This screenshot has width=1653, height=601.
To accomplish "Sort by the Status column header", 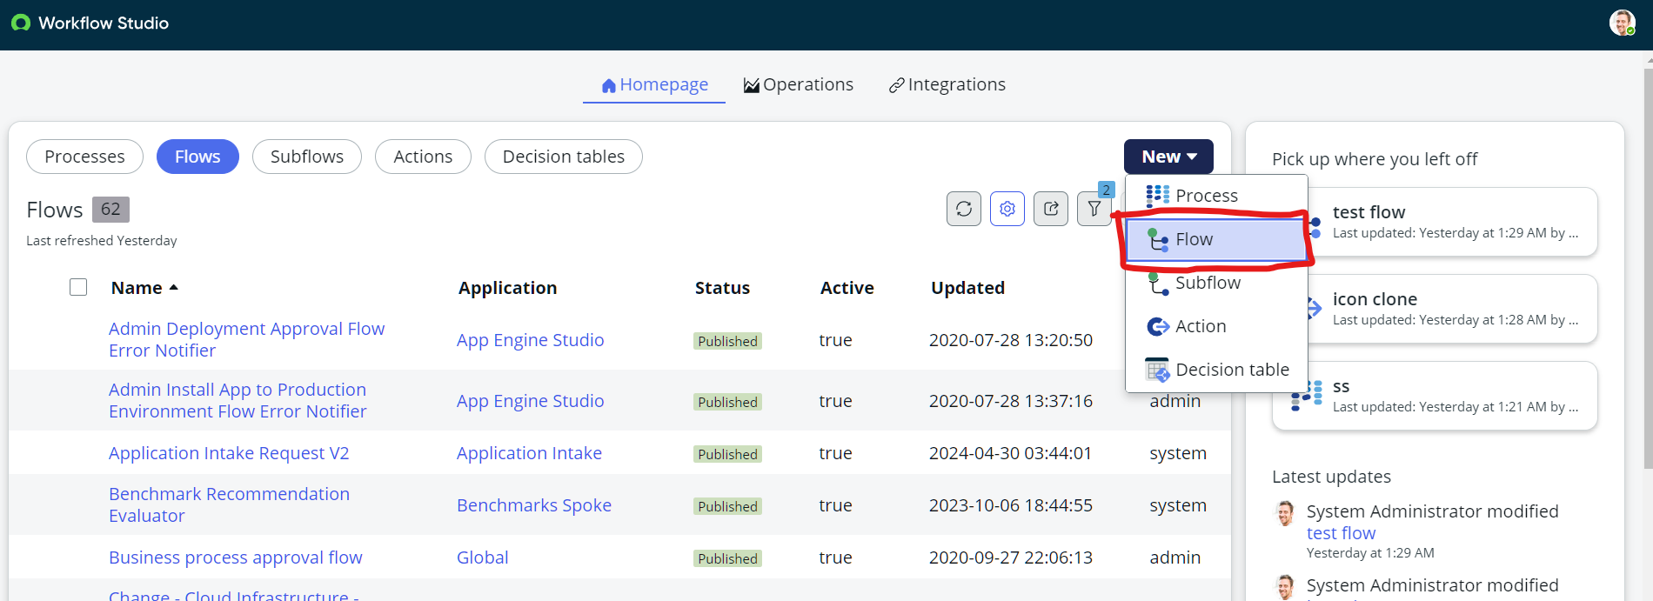I will pos(722,288).
